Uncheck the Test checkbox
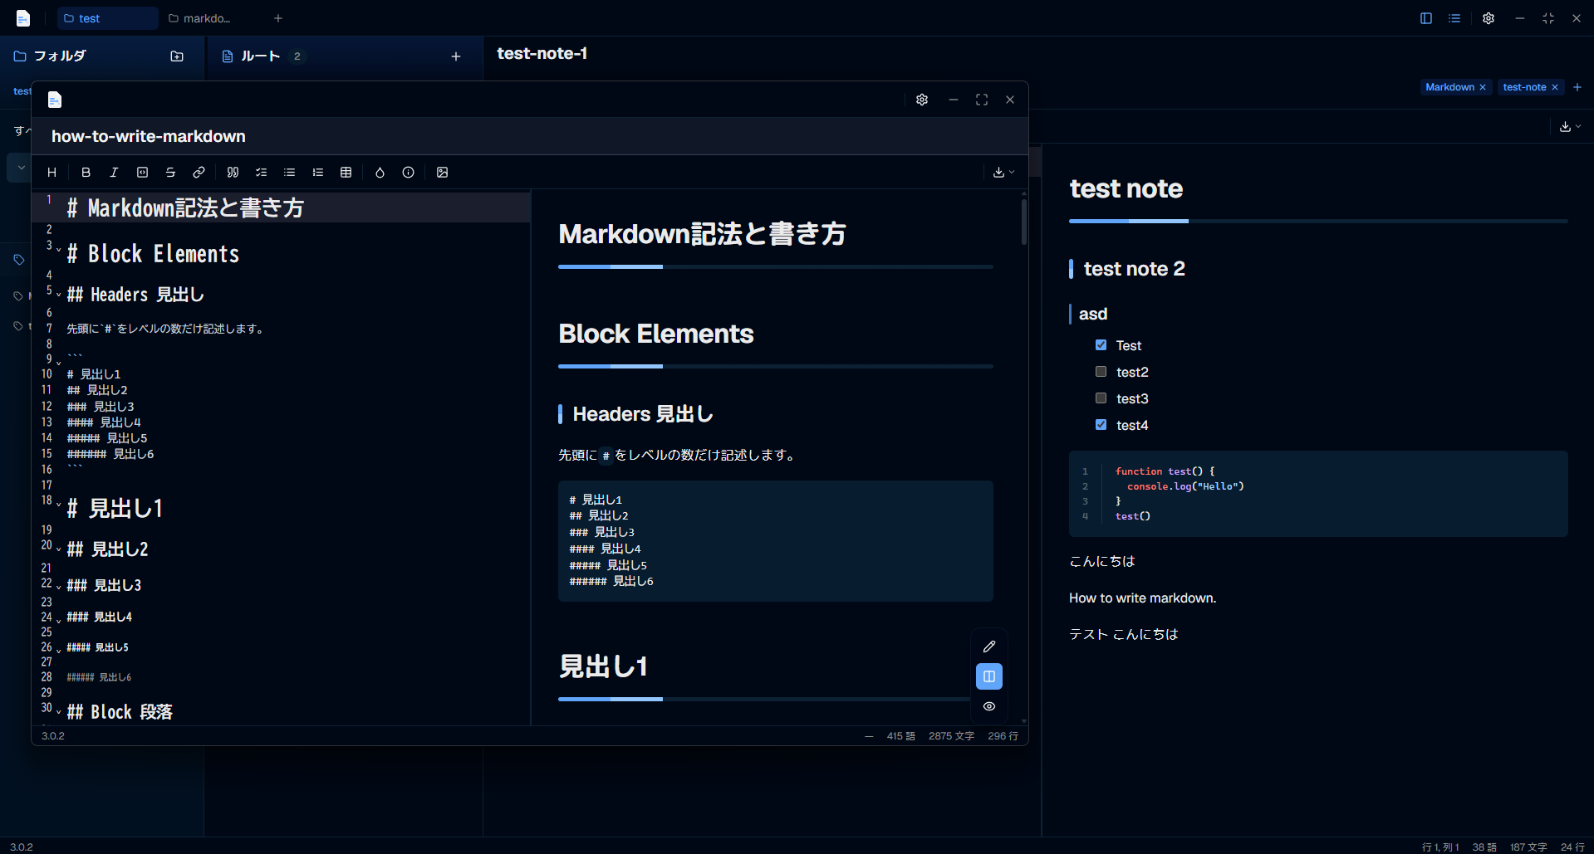The height and width of the screenshot is (854, 1594). (x=1101, y=345)
